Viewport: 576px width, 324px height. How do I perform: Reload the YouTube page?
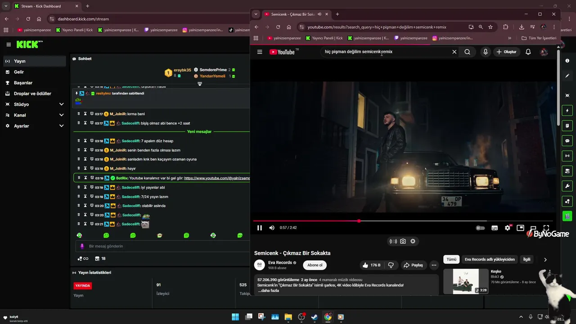278,27
